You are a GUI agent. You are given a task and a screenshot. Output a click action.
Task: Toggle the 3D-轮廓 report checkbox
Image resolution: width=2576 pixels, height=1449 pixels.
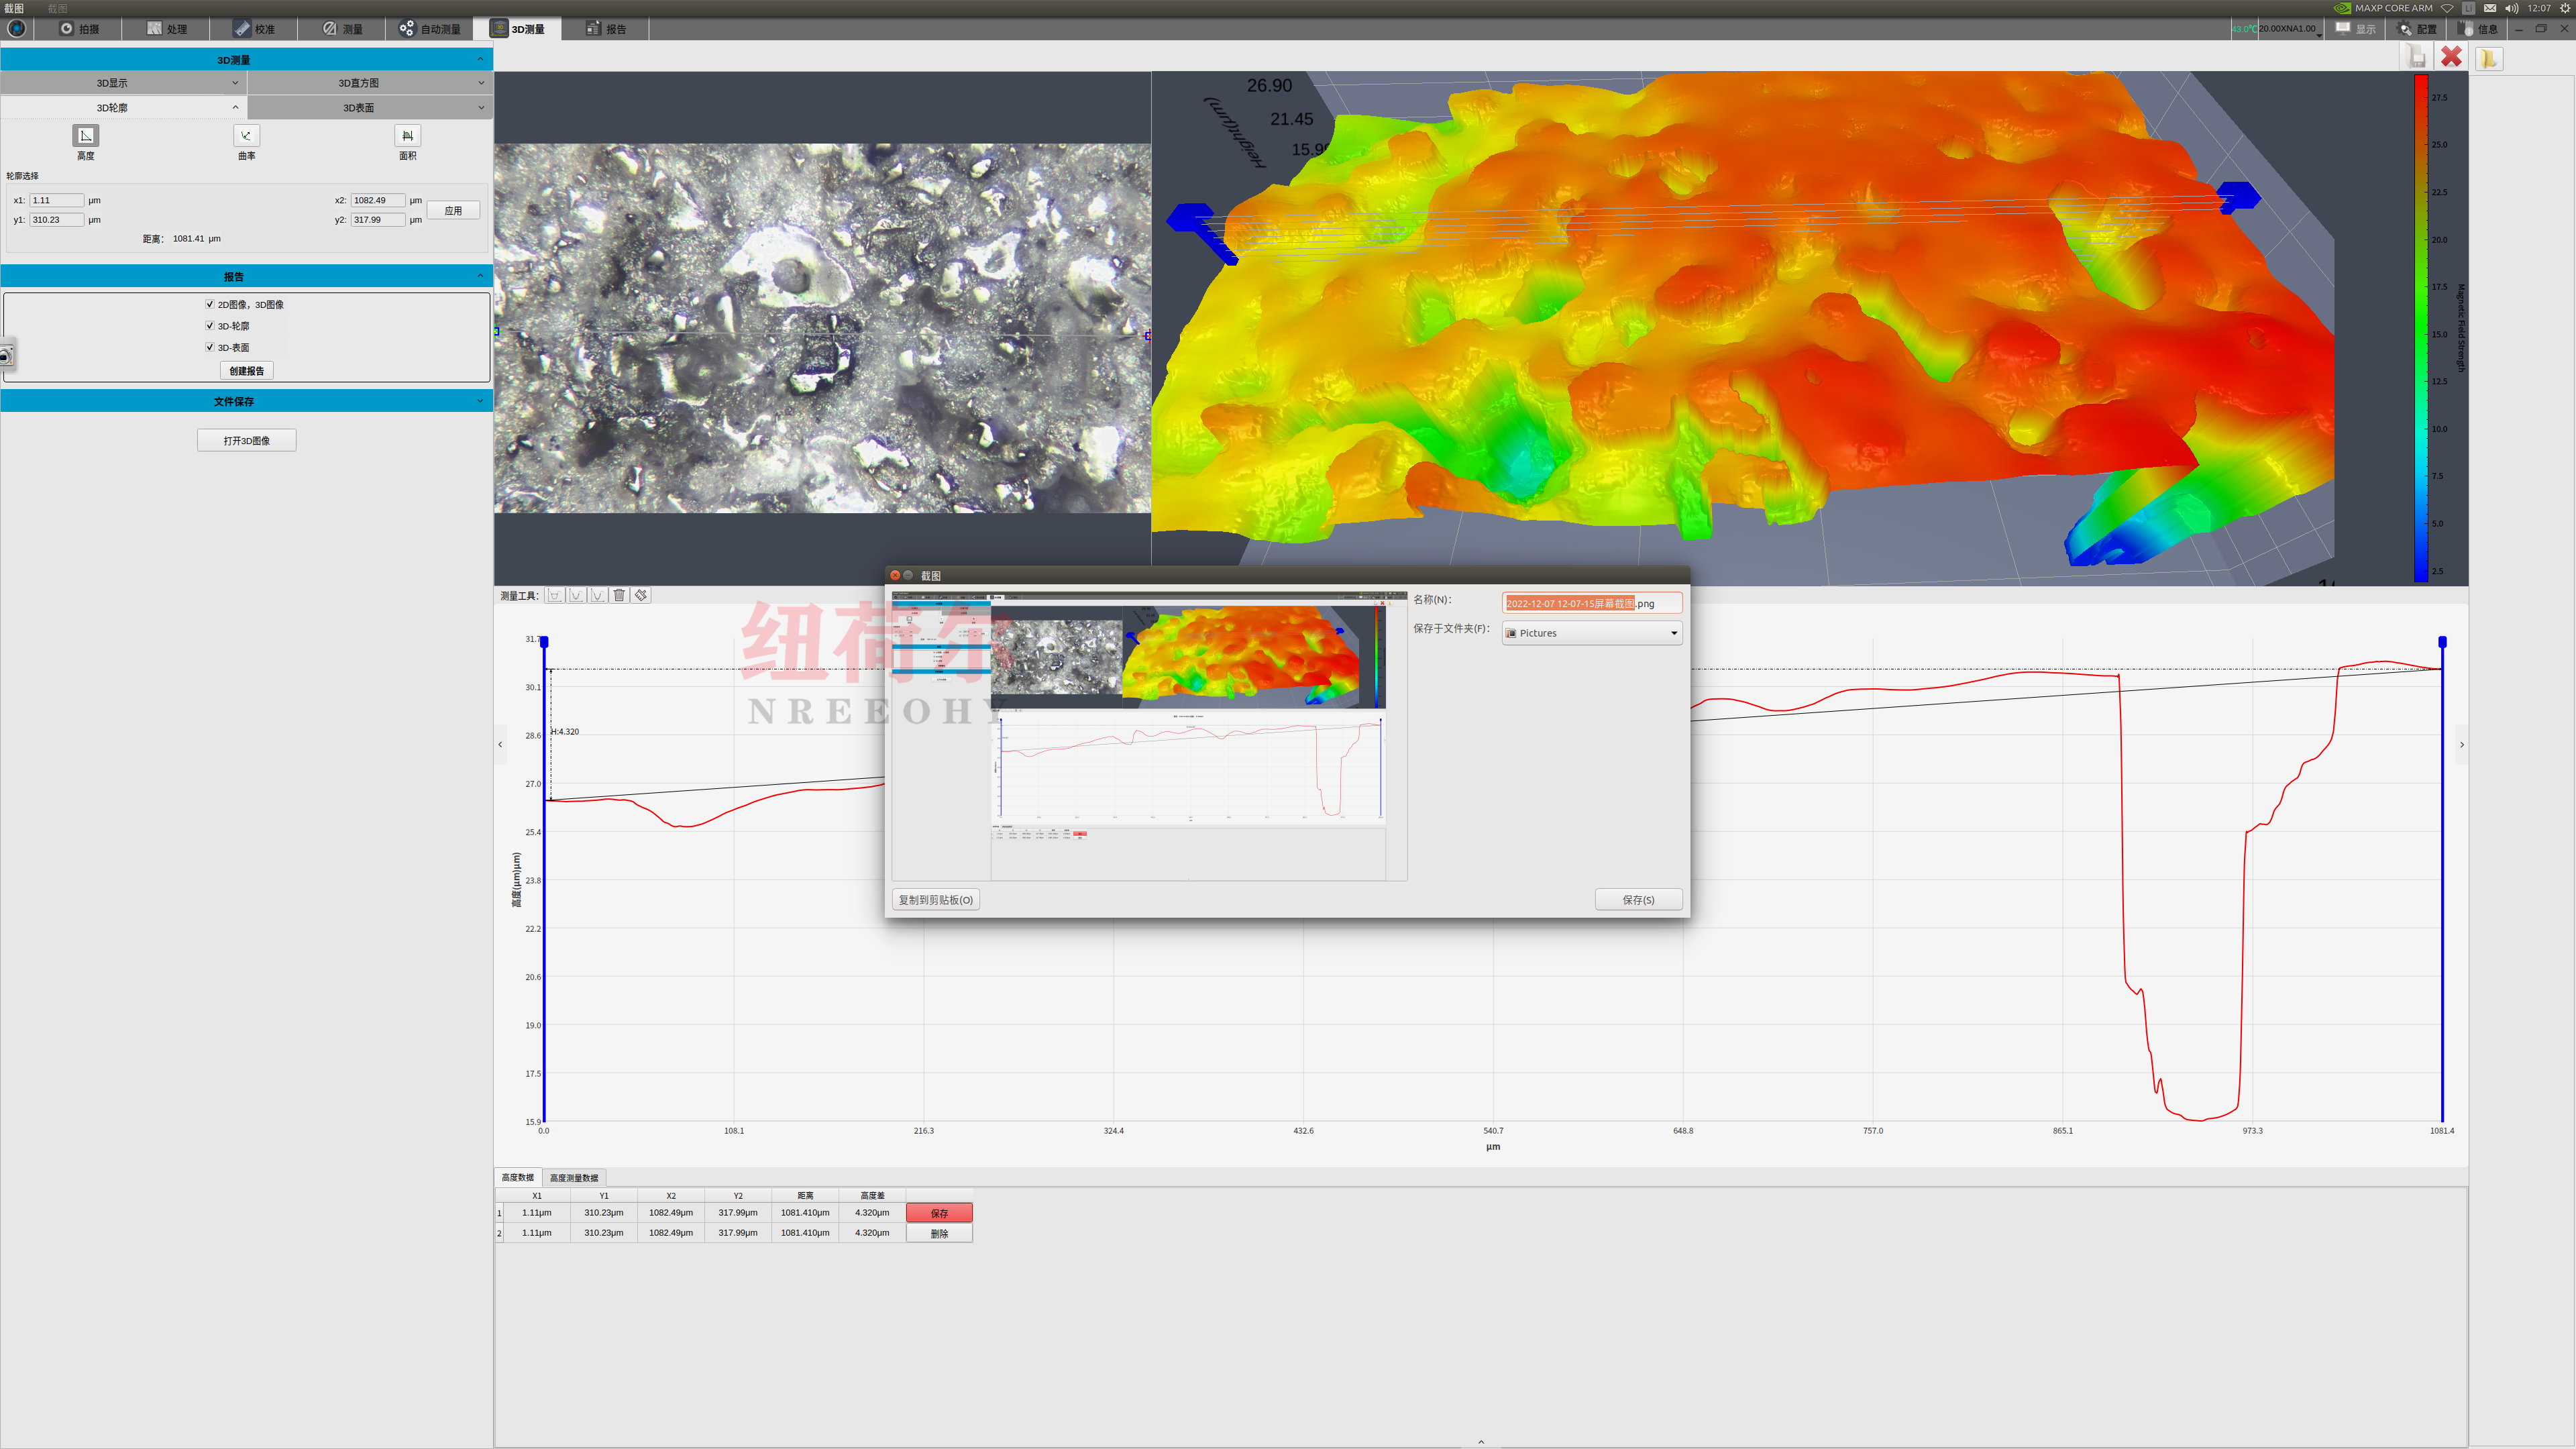pyautogui.click(x=210, y=326)
